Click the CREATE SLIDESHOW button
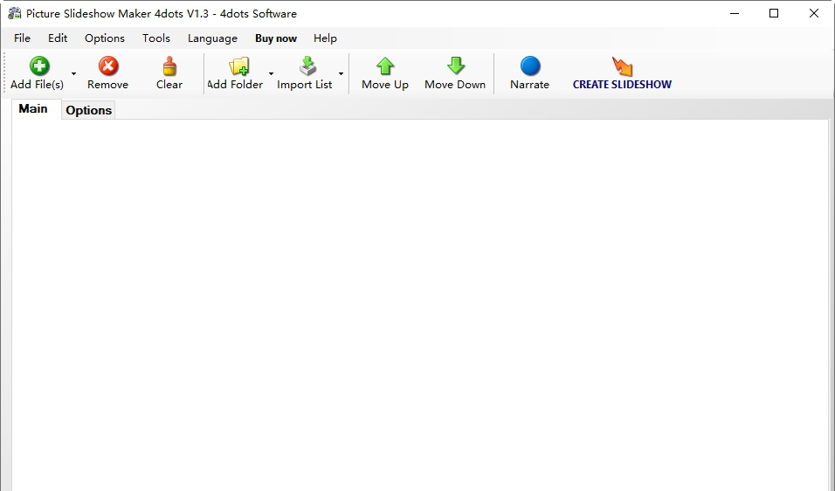The width and height of the screenshot is (835, 491). (622, 73)
